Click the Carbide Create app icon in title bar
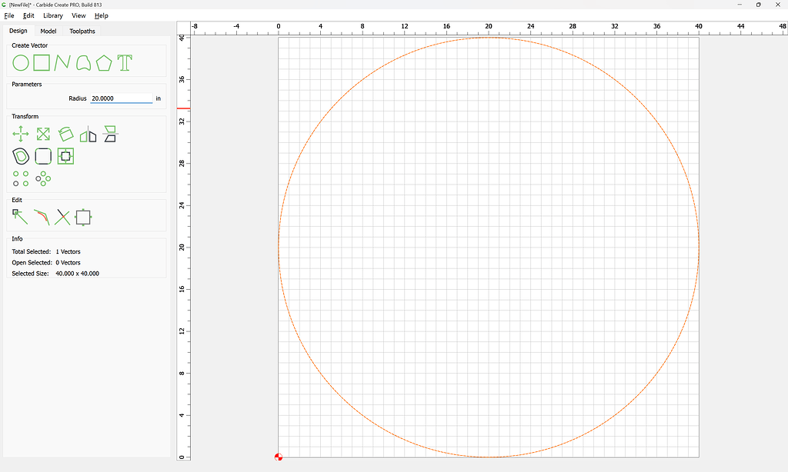Image resolution: width=788 pixels, height=472 pixels. (4, 5)
